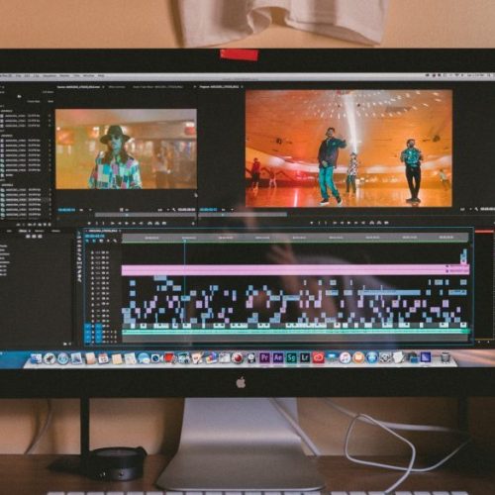
Task: Add a marker in the timeline header
Action: [x=108, y=241]
